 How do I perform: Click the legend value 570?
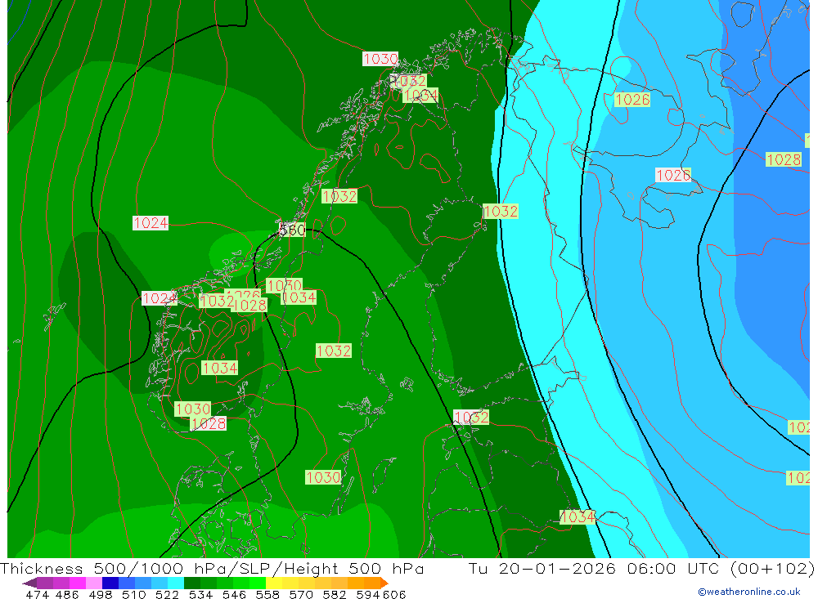click(300, 594)
